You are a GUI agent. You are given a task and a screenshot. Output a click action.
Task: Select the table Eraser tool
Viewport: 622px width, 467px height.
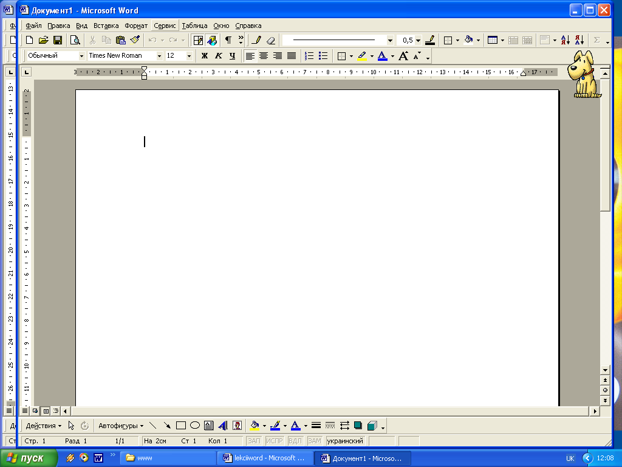click(x=270, y=40)
